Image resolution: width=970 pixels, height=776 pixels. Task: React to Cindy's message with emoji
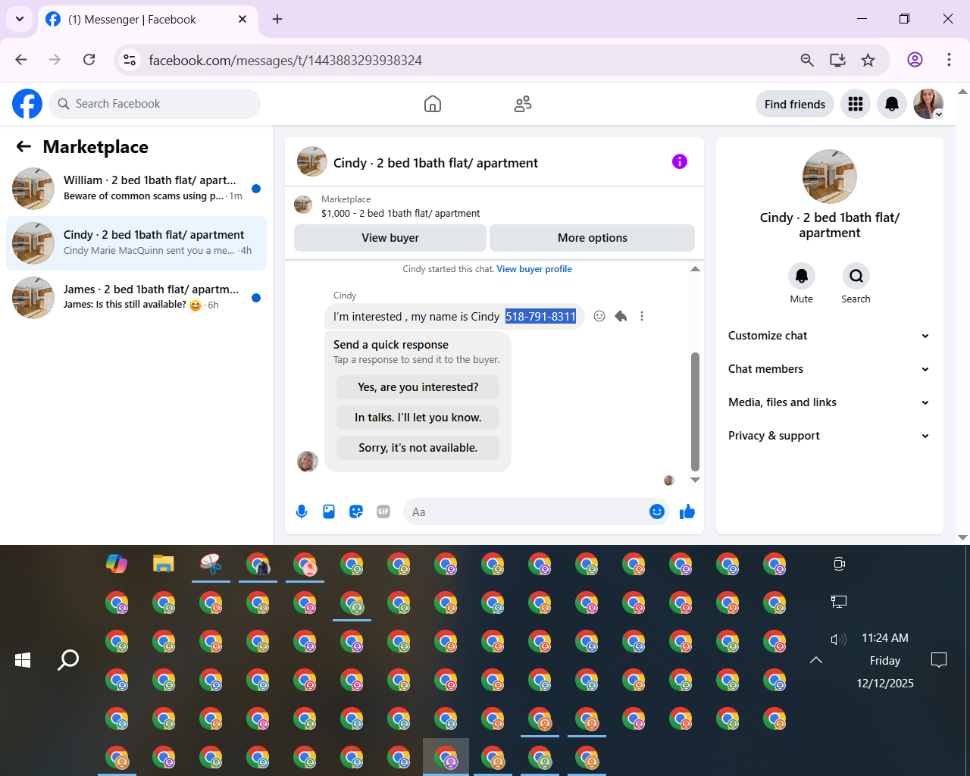pos(599,316)
